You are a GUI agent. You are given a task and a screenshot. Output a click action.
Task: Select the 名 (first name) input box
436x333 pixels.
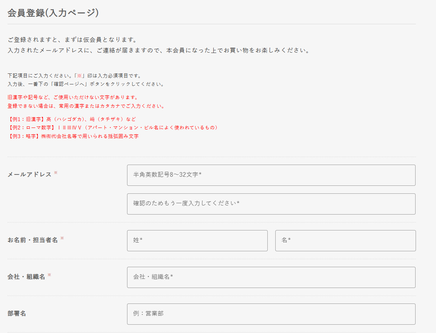click(345, 241)
